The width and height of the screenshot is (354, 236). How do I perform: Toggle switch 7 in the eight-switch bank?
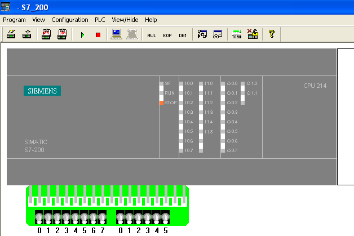coord(102,217)
